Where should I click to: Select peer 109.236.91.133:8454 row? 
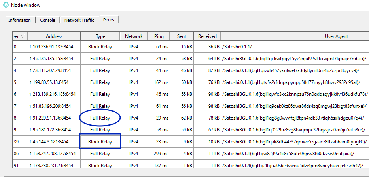coord(191,47)
